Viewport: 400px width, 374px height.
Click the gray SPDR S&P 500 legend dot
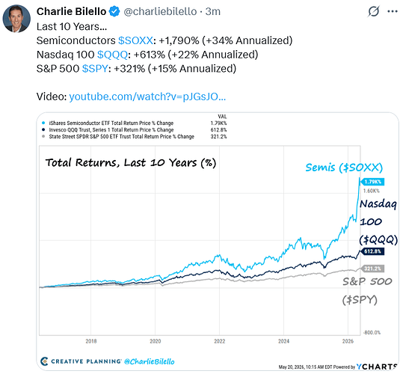point(43,137)
